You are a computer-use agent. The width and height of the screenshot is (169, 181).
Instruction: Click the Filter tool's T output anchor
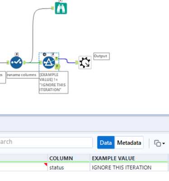tap(56, 58)
